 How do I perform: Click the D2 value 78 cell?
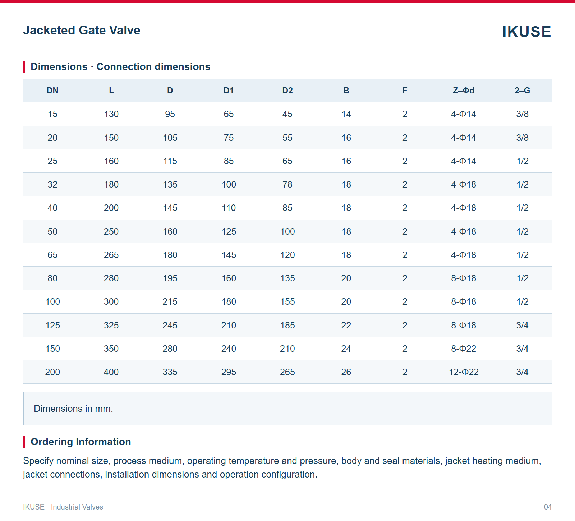(x=287, y=184)
